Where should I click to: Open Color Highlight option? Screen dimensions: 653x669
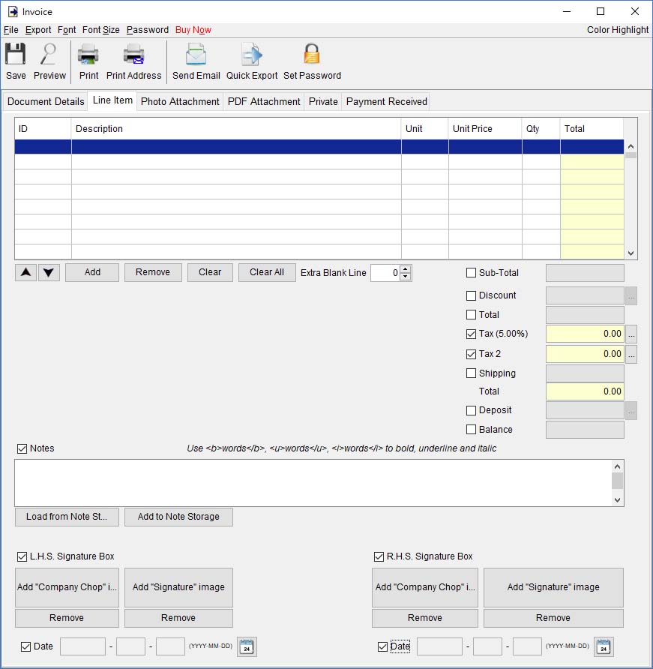(617, 30)
